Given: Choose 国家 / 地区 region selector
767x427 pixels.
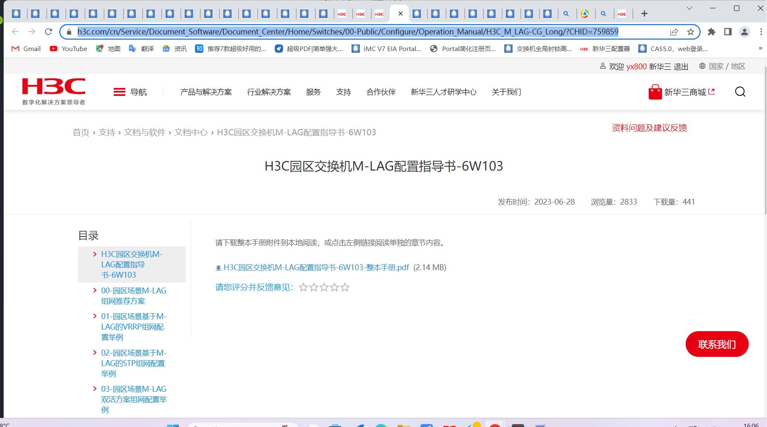Looking at the screenshot, I should point(722,66).
